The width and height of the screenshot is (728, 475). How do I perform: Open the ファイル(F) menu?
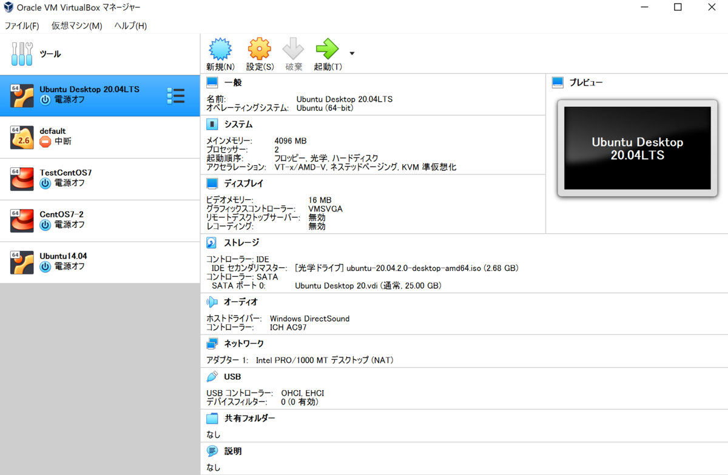pyautogui.click(x=22, y=25)
